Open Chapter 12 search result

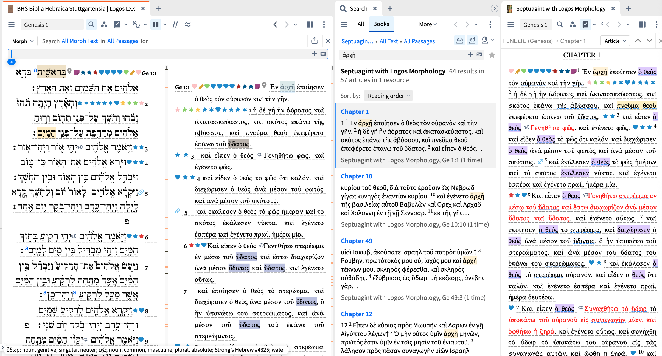click(x=357, y=314)
